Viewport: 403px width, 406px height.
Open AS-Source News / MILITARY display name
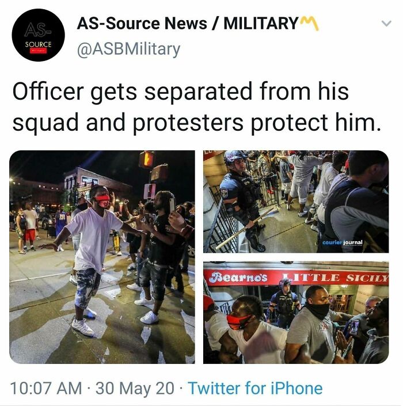(x=187, y=24)
